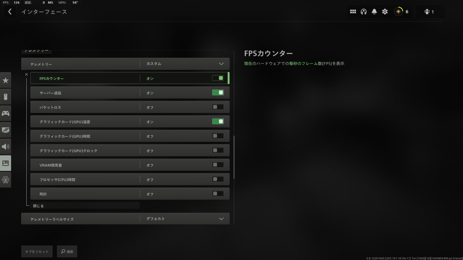Click the headset support icon
The image size is (463, 260).
point(364,11)
